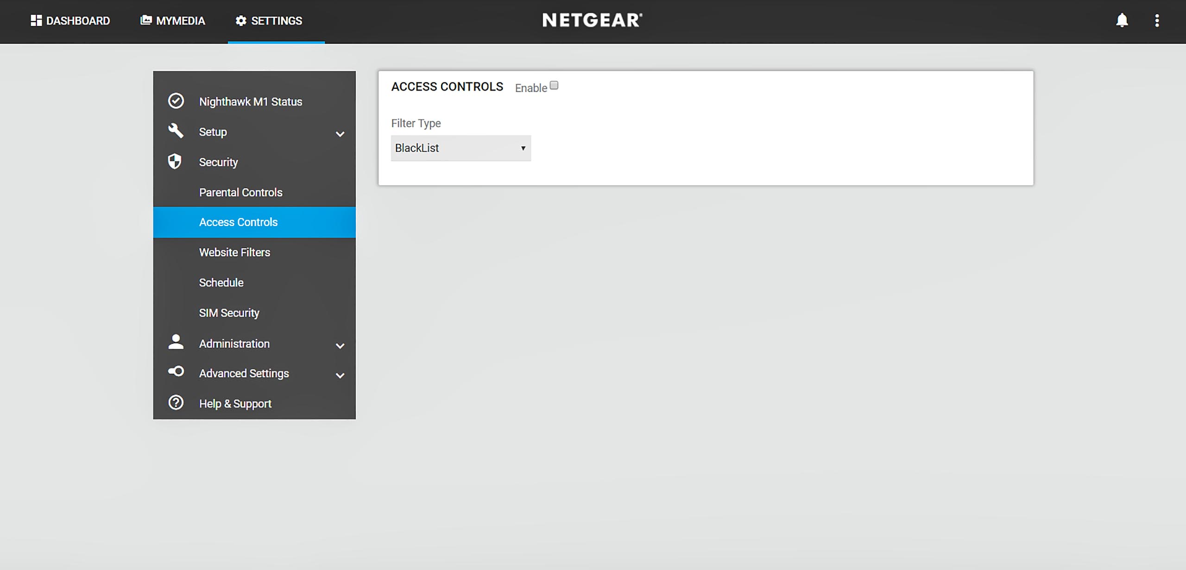Expand the Advanced Settings chevron
Screen dimensions: 1186x570
point(340,376)
